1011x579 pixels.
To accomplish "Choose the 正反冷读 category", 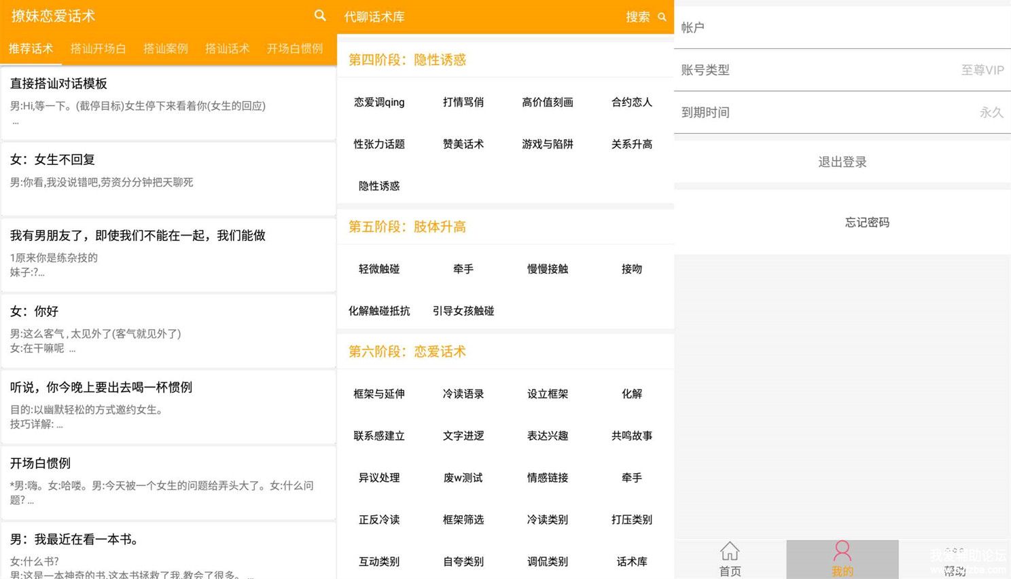I will 379,520.
